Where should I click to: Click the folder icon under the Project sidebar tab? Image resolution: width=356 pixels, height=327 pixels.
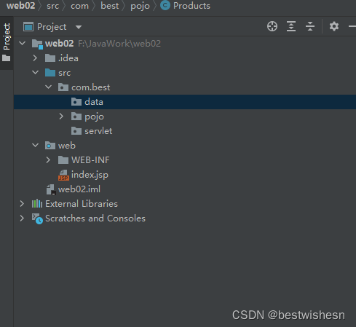(x=7, y=58)
